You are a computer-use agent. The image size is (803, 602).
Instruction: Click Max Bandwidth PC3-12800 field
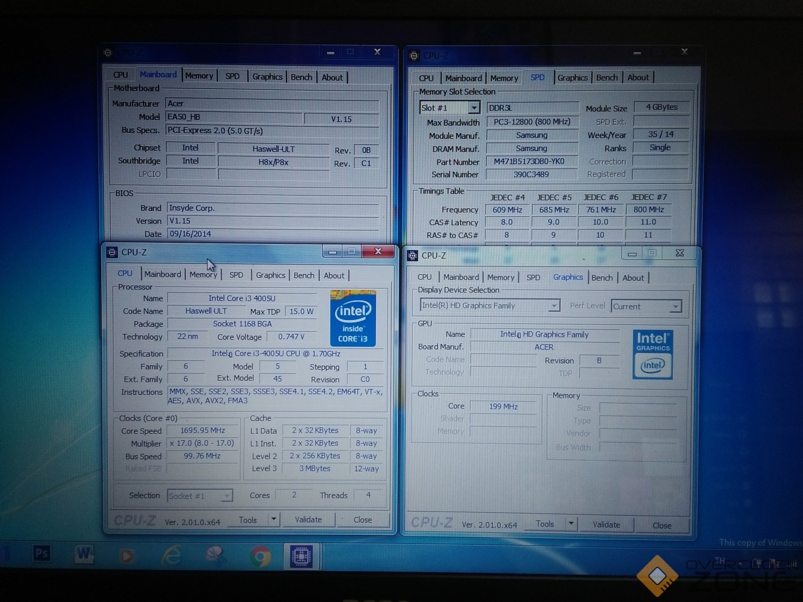[x=532, y=122]
